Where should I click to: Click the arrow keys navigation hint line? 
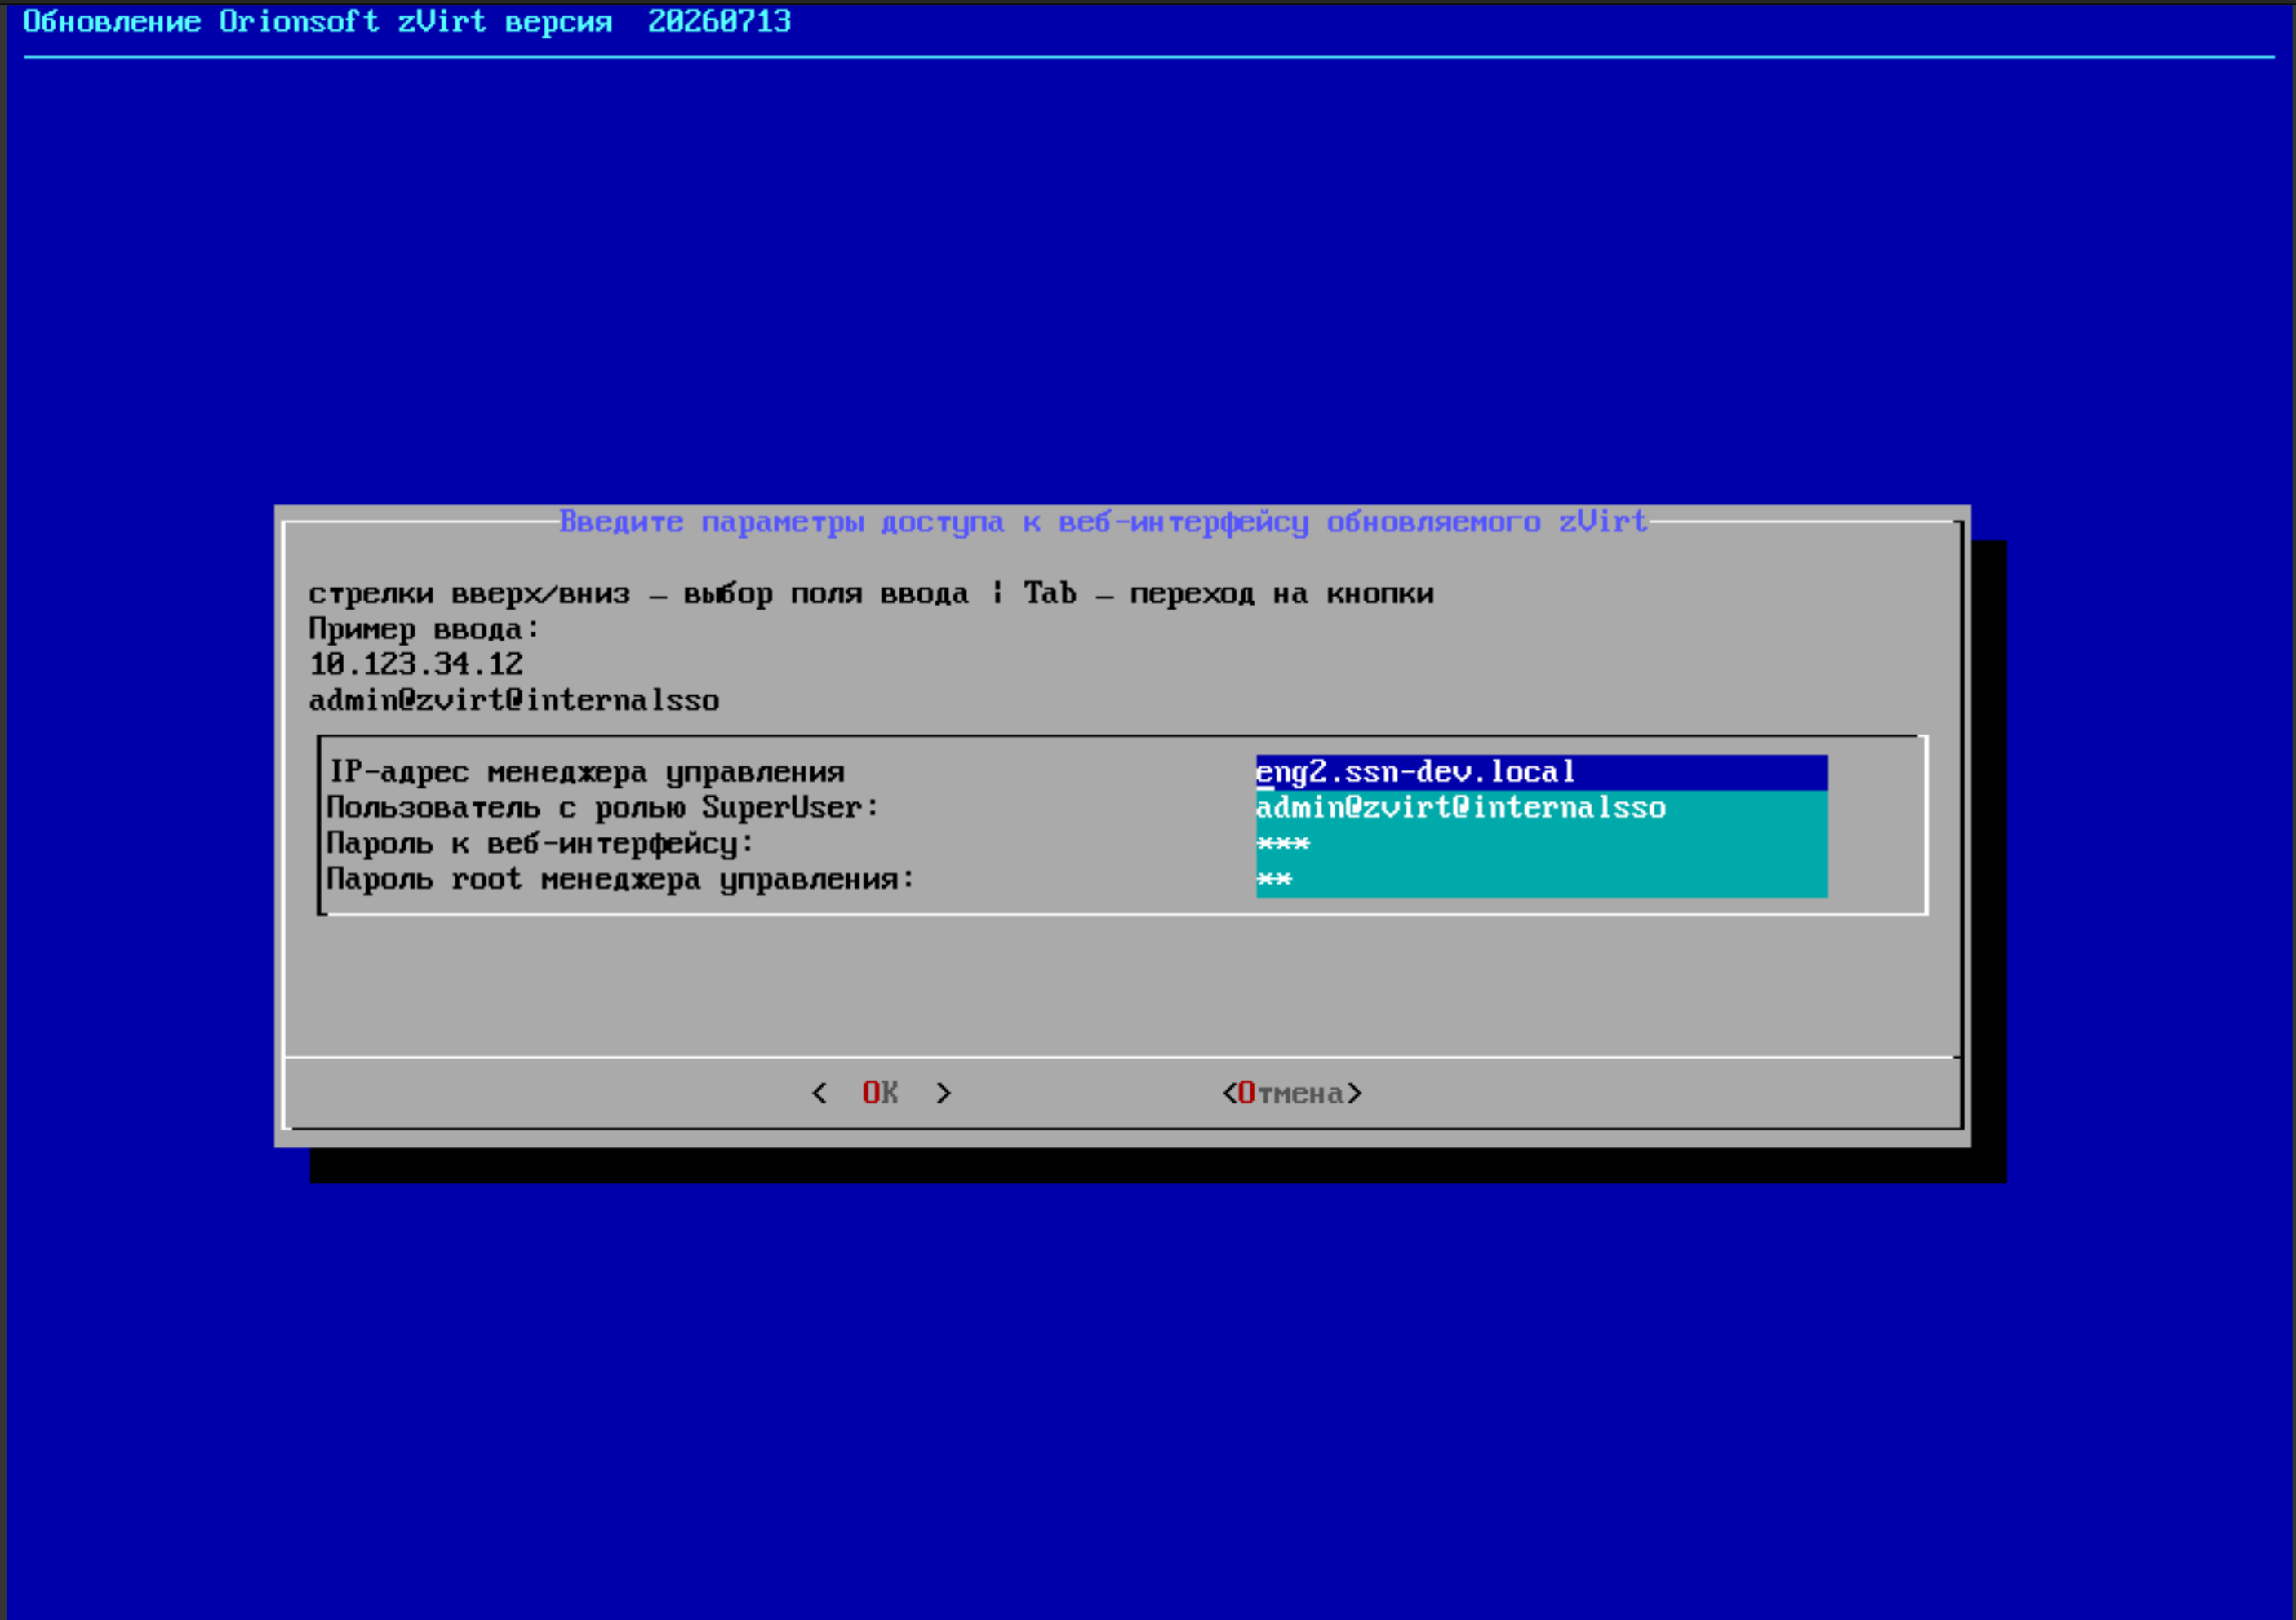tap(871, 594)
